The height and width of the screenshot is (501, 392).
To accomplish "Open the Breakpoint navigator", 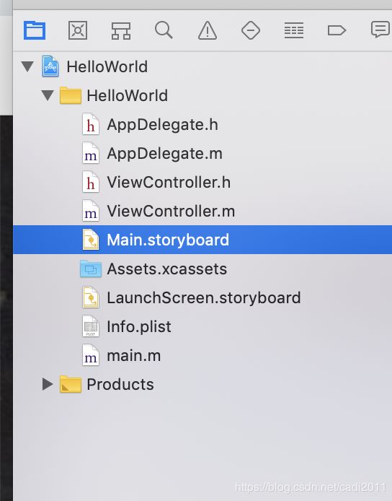I will point(337,30).
